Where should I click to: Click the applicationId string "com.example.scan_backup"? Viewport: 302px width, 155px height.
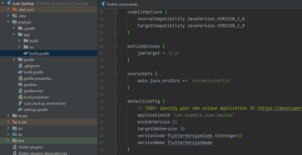click(204, 115)
